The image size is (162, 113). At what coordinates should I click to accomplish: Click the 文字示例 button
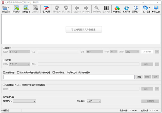147,52
